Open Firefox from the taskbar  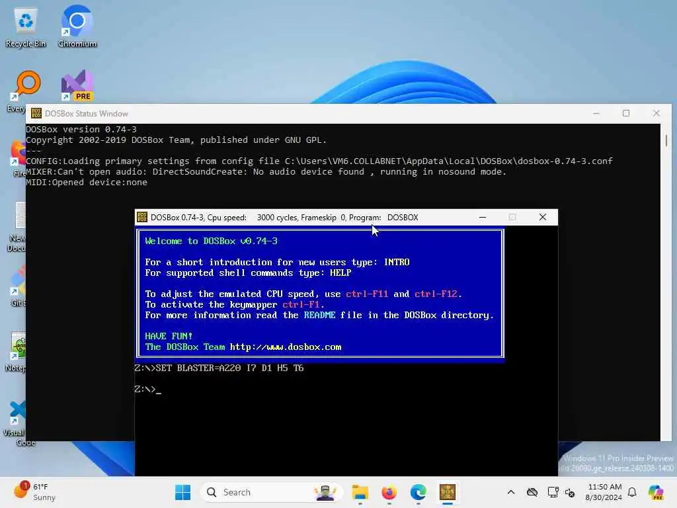tap(389, 492)
